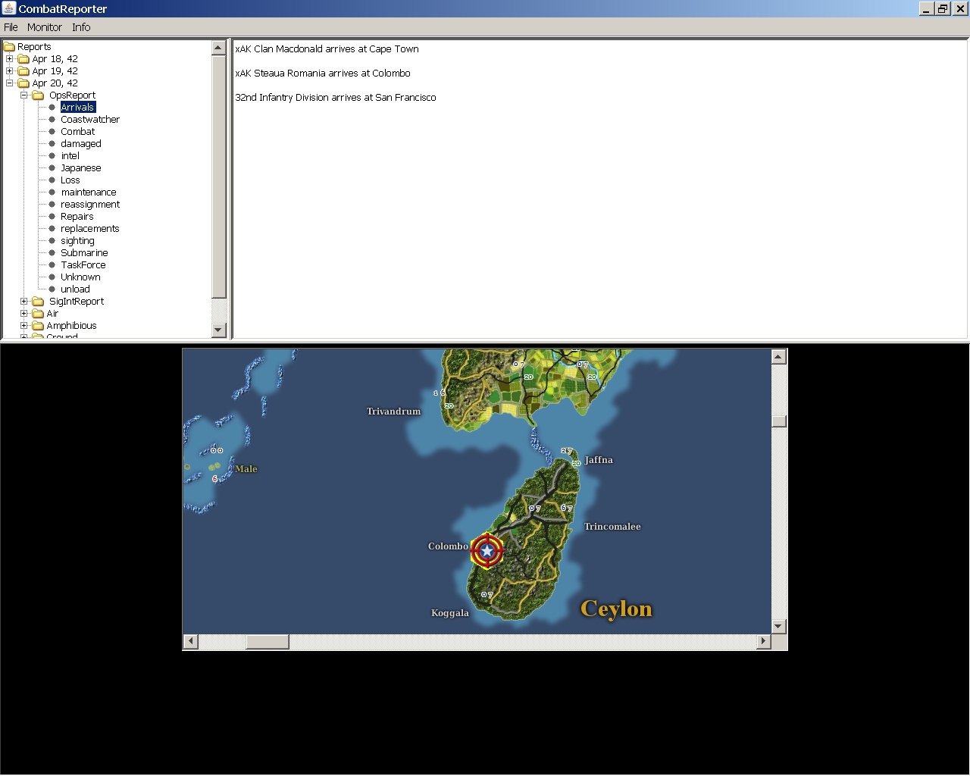Click the Trivandrum label on map
The height and width of the screenshot is (776, 970).
pyautogui.click(x=393, y=411)
